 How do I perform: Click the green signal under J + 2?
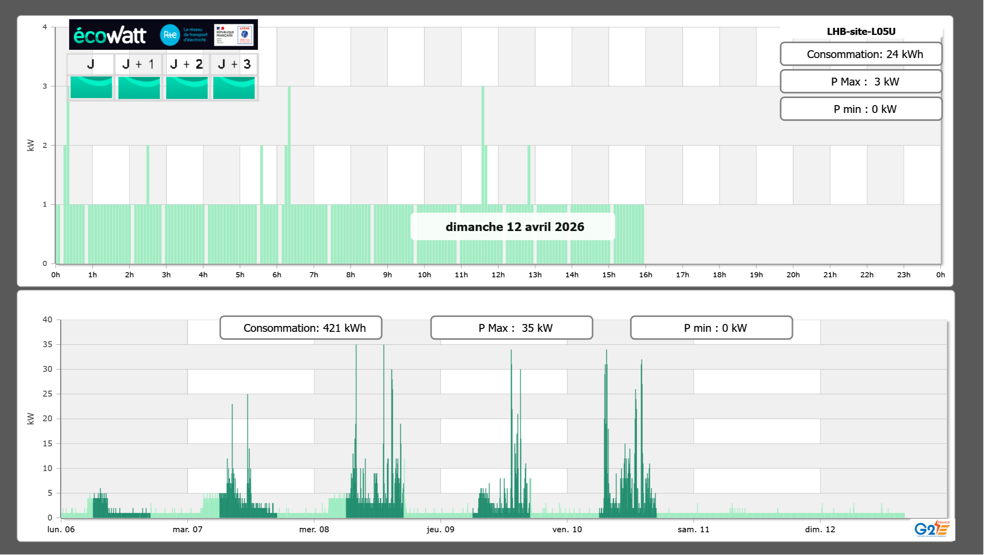[x=187, y=87]
